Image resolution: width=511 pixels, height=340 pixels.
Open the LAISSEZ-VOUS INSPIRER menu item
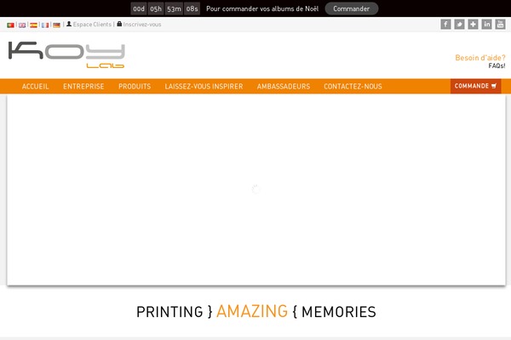pos(204,86)
